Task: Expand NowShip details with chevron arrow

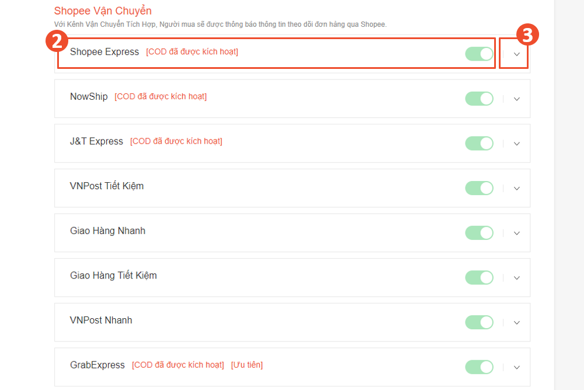Action: click(x=516, y=99)
